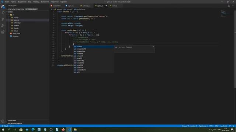Image resolution: width=236 pixels, height=132 pixels.
Task: Open the index.html tab
Action: pos(57,6)
